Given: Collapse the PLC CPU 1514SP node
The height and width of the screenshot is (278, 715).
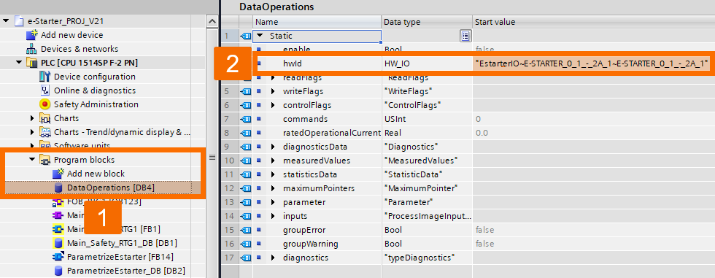Looking at the screenshot, I should coord(19,63).
